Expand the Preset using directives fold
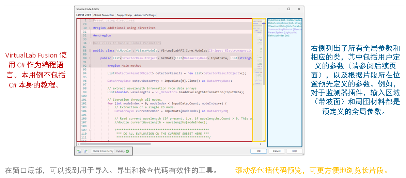Image resolution: width=406 pixels, height=178 pixels. 90,20
